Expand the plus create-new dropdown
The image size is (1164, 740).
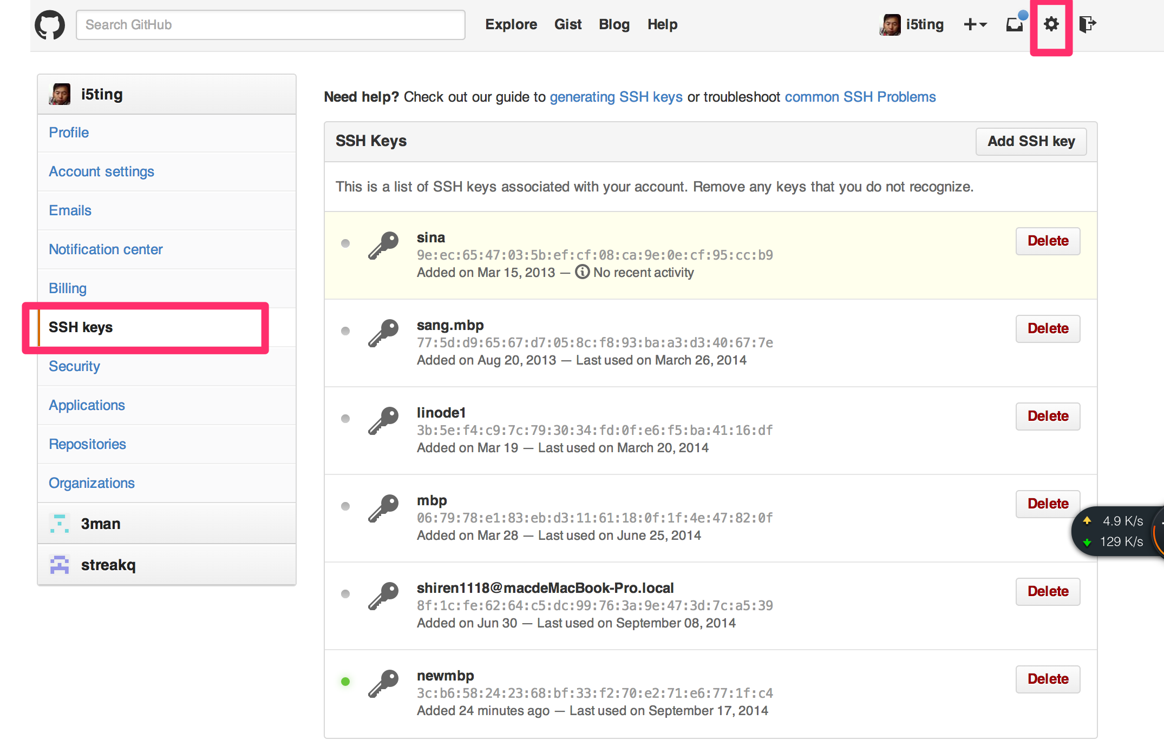point(976,25)
